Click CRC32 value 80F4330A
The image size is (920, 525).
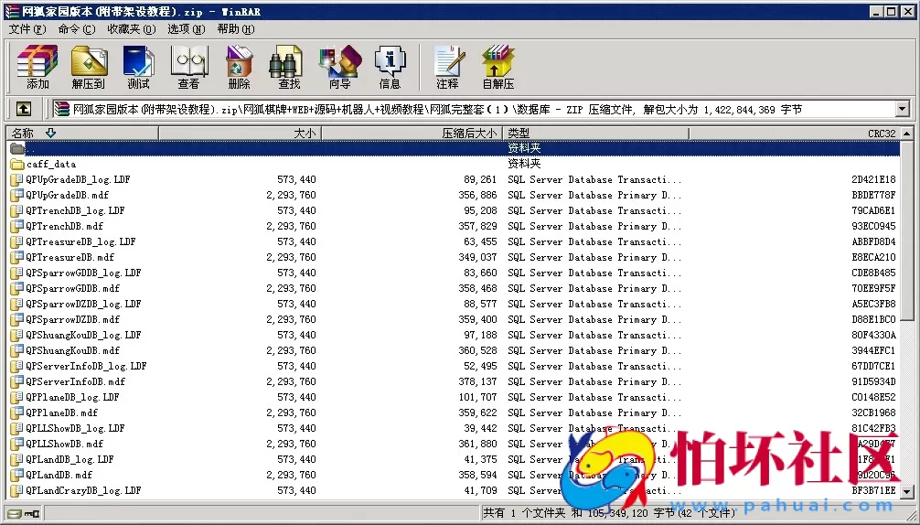873,335
